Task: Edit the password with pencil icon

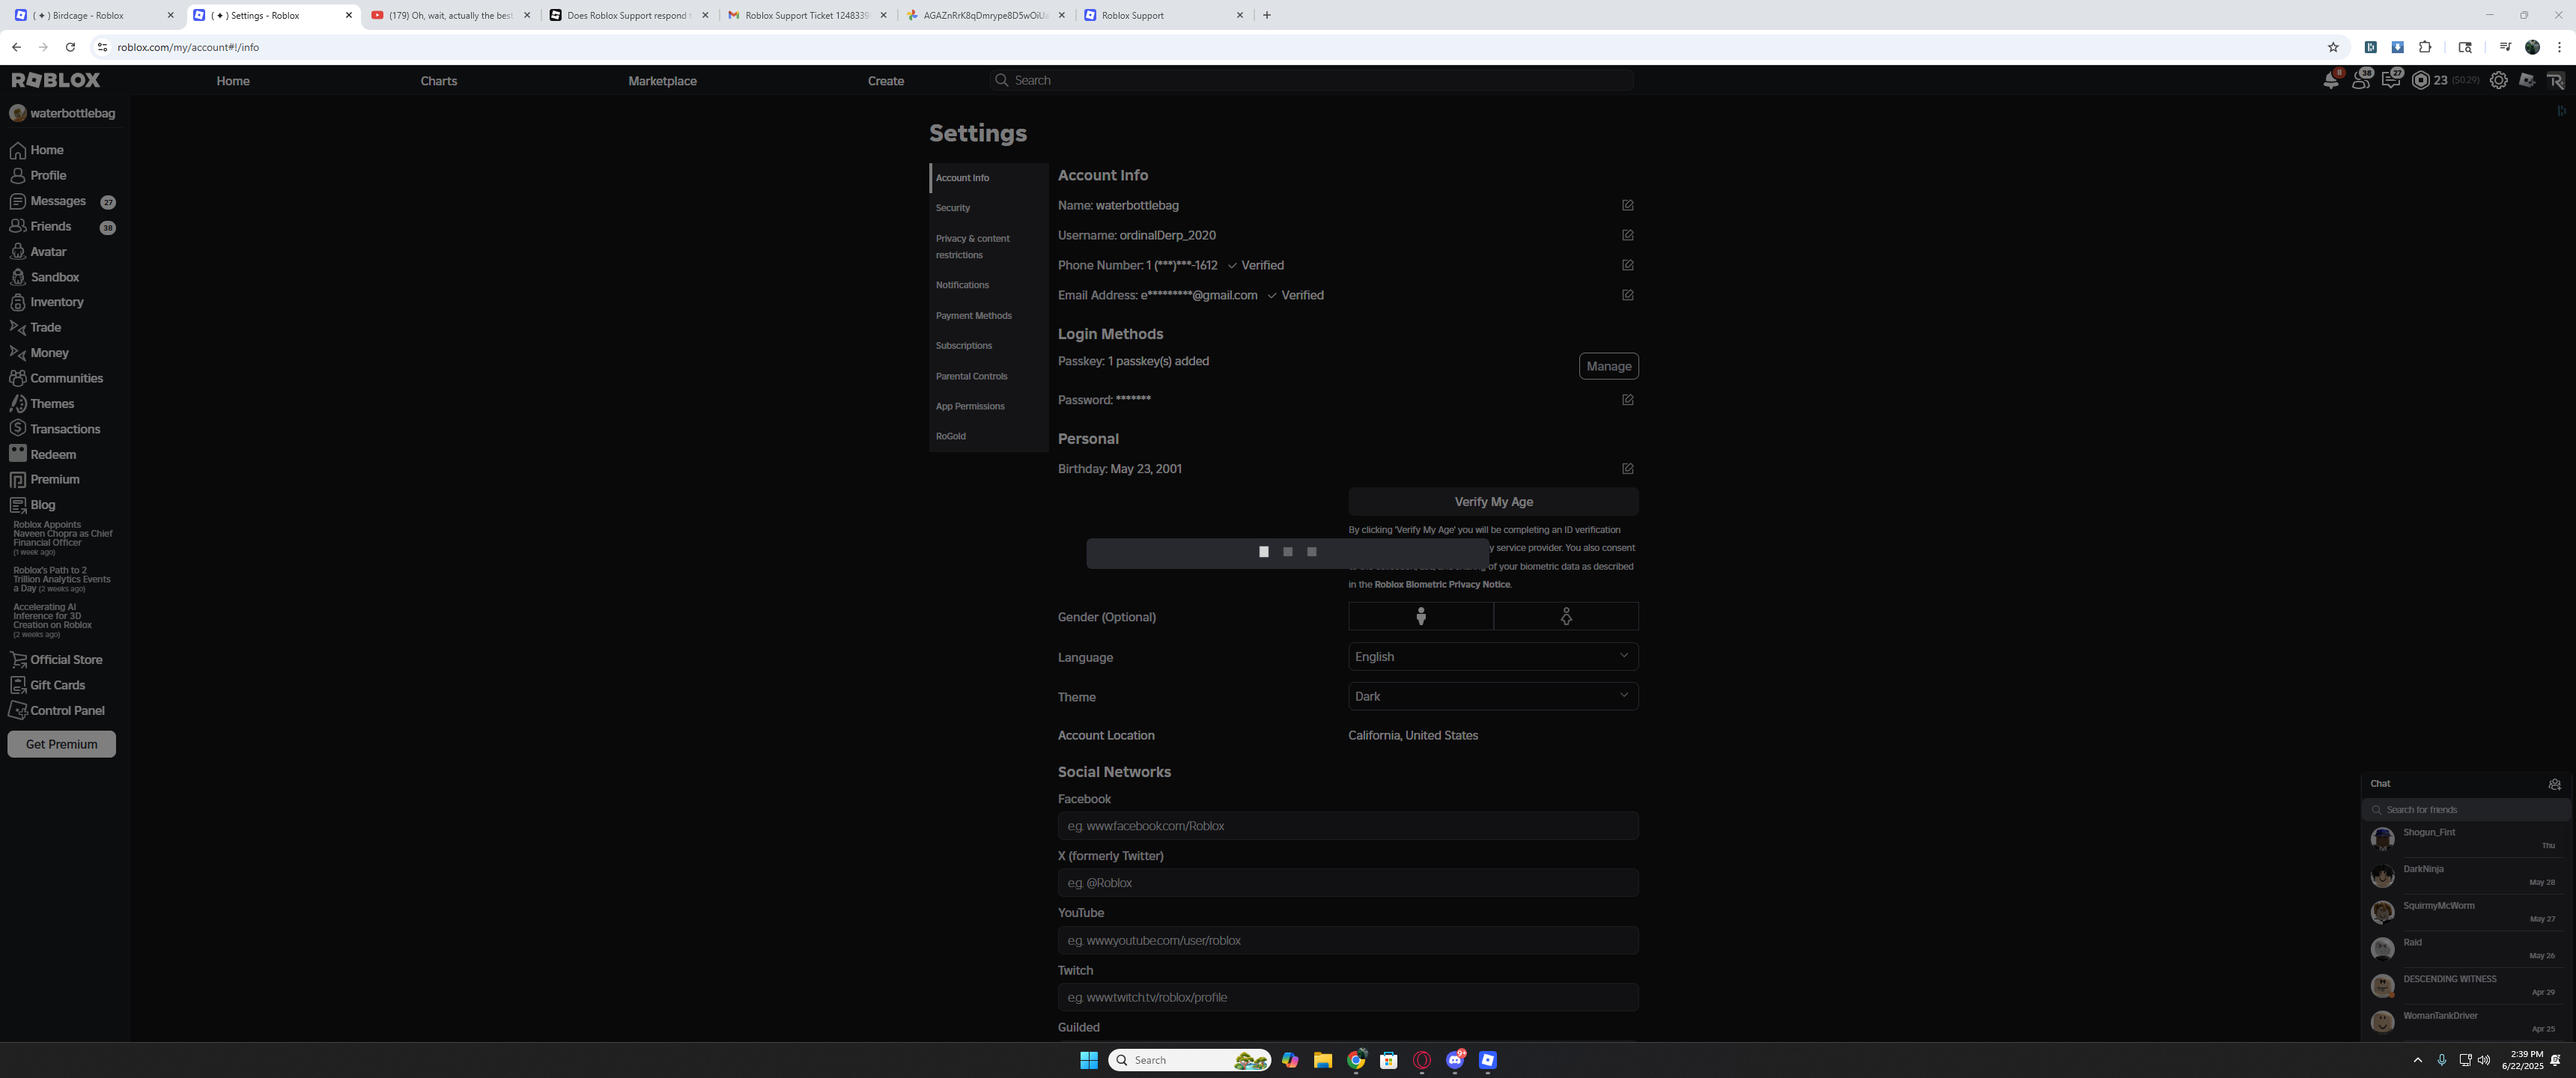Action: (x=1627, y=400)
